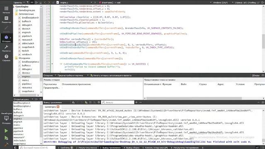The width and height of the screenshot is (265, 149).
Task: Maximize the output pane with the titlebar button
Action: coord(258,102)
